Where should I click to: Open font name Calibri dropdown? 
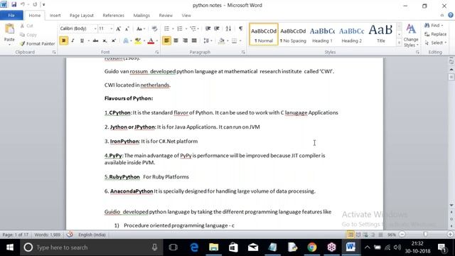pyautogui.click(x=95, y=28)
